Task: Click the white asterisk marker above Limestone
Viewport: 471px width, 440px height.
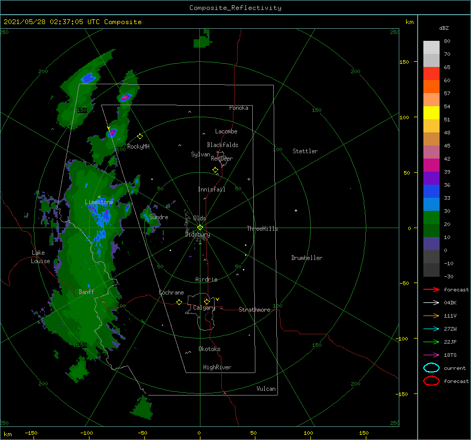Action: (99, 197)
